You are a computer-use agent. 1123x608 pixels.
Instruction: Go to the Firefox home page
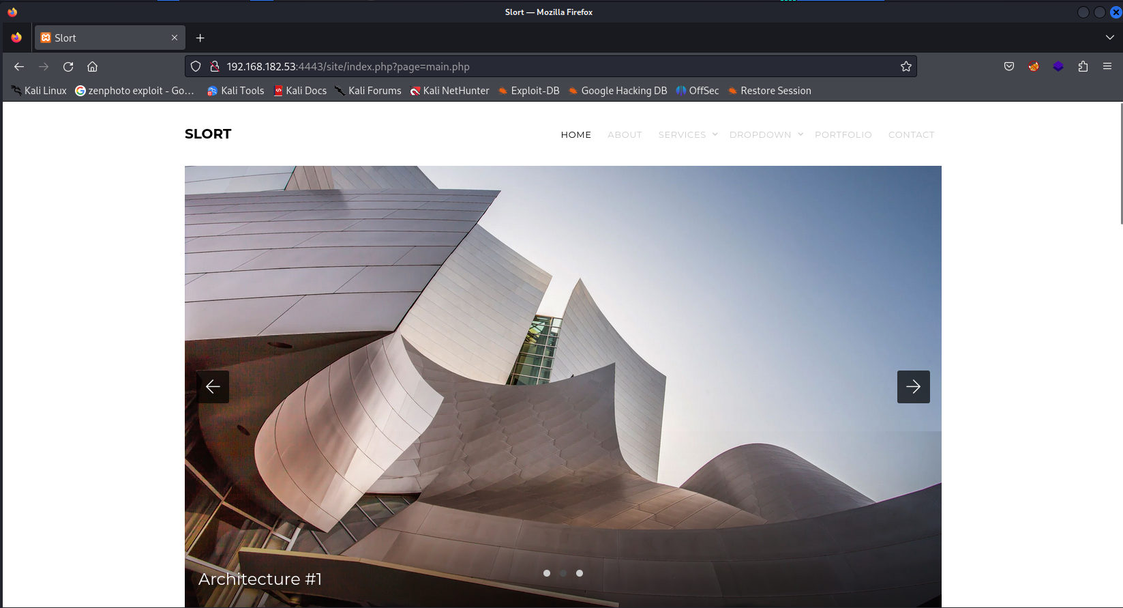(x=93, y=67)
